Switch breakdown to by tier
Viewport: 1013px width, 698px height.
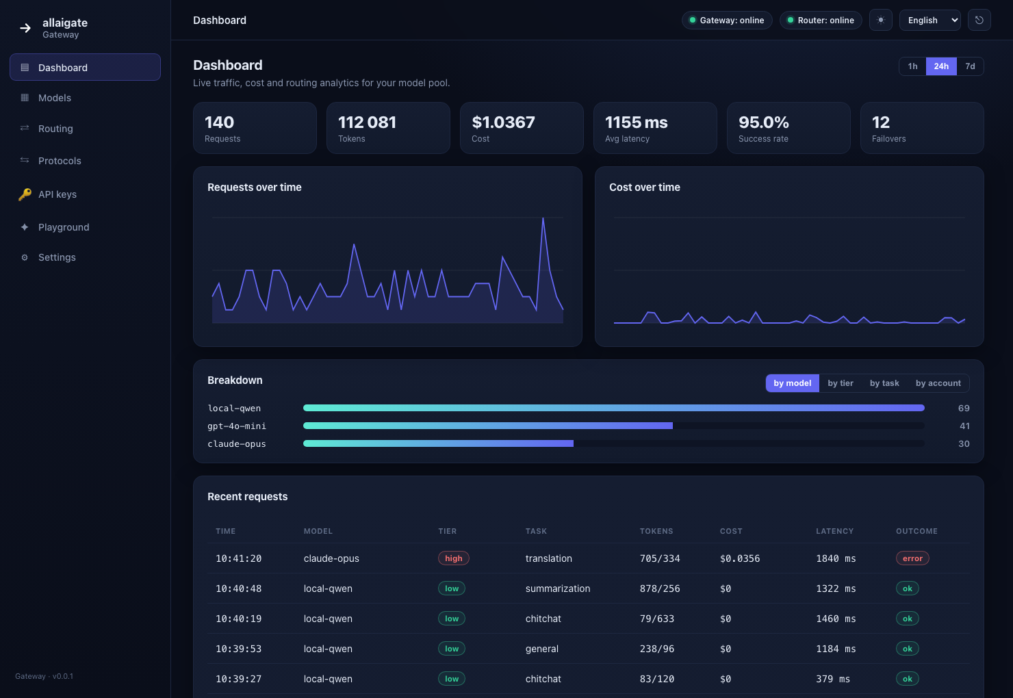click(x=841, y=383)
